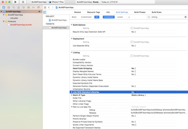Go back with the left chevron
This screenshot has width=188, height=129.
49,8
